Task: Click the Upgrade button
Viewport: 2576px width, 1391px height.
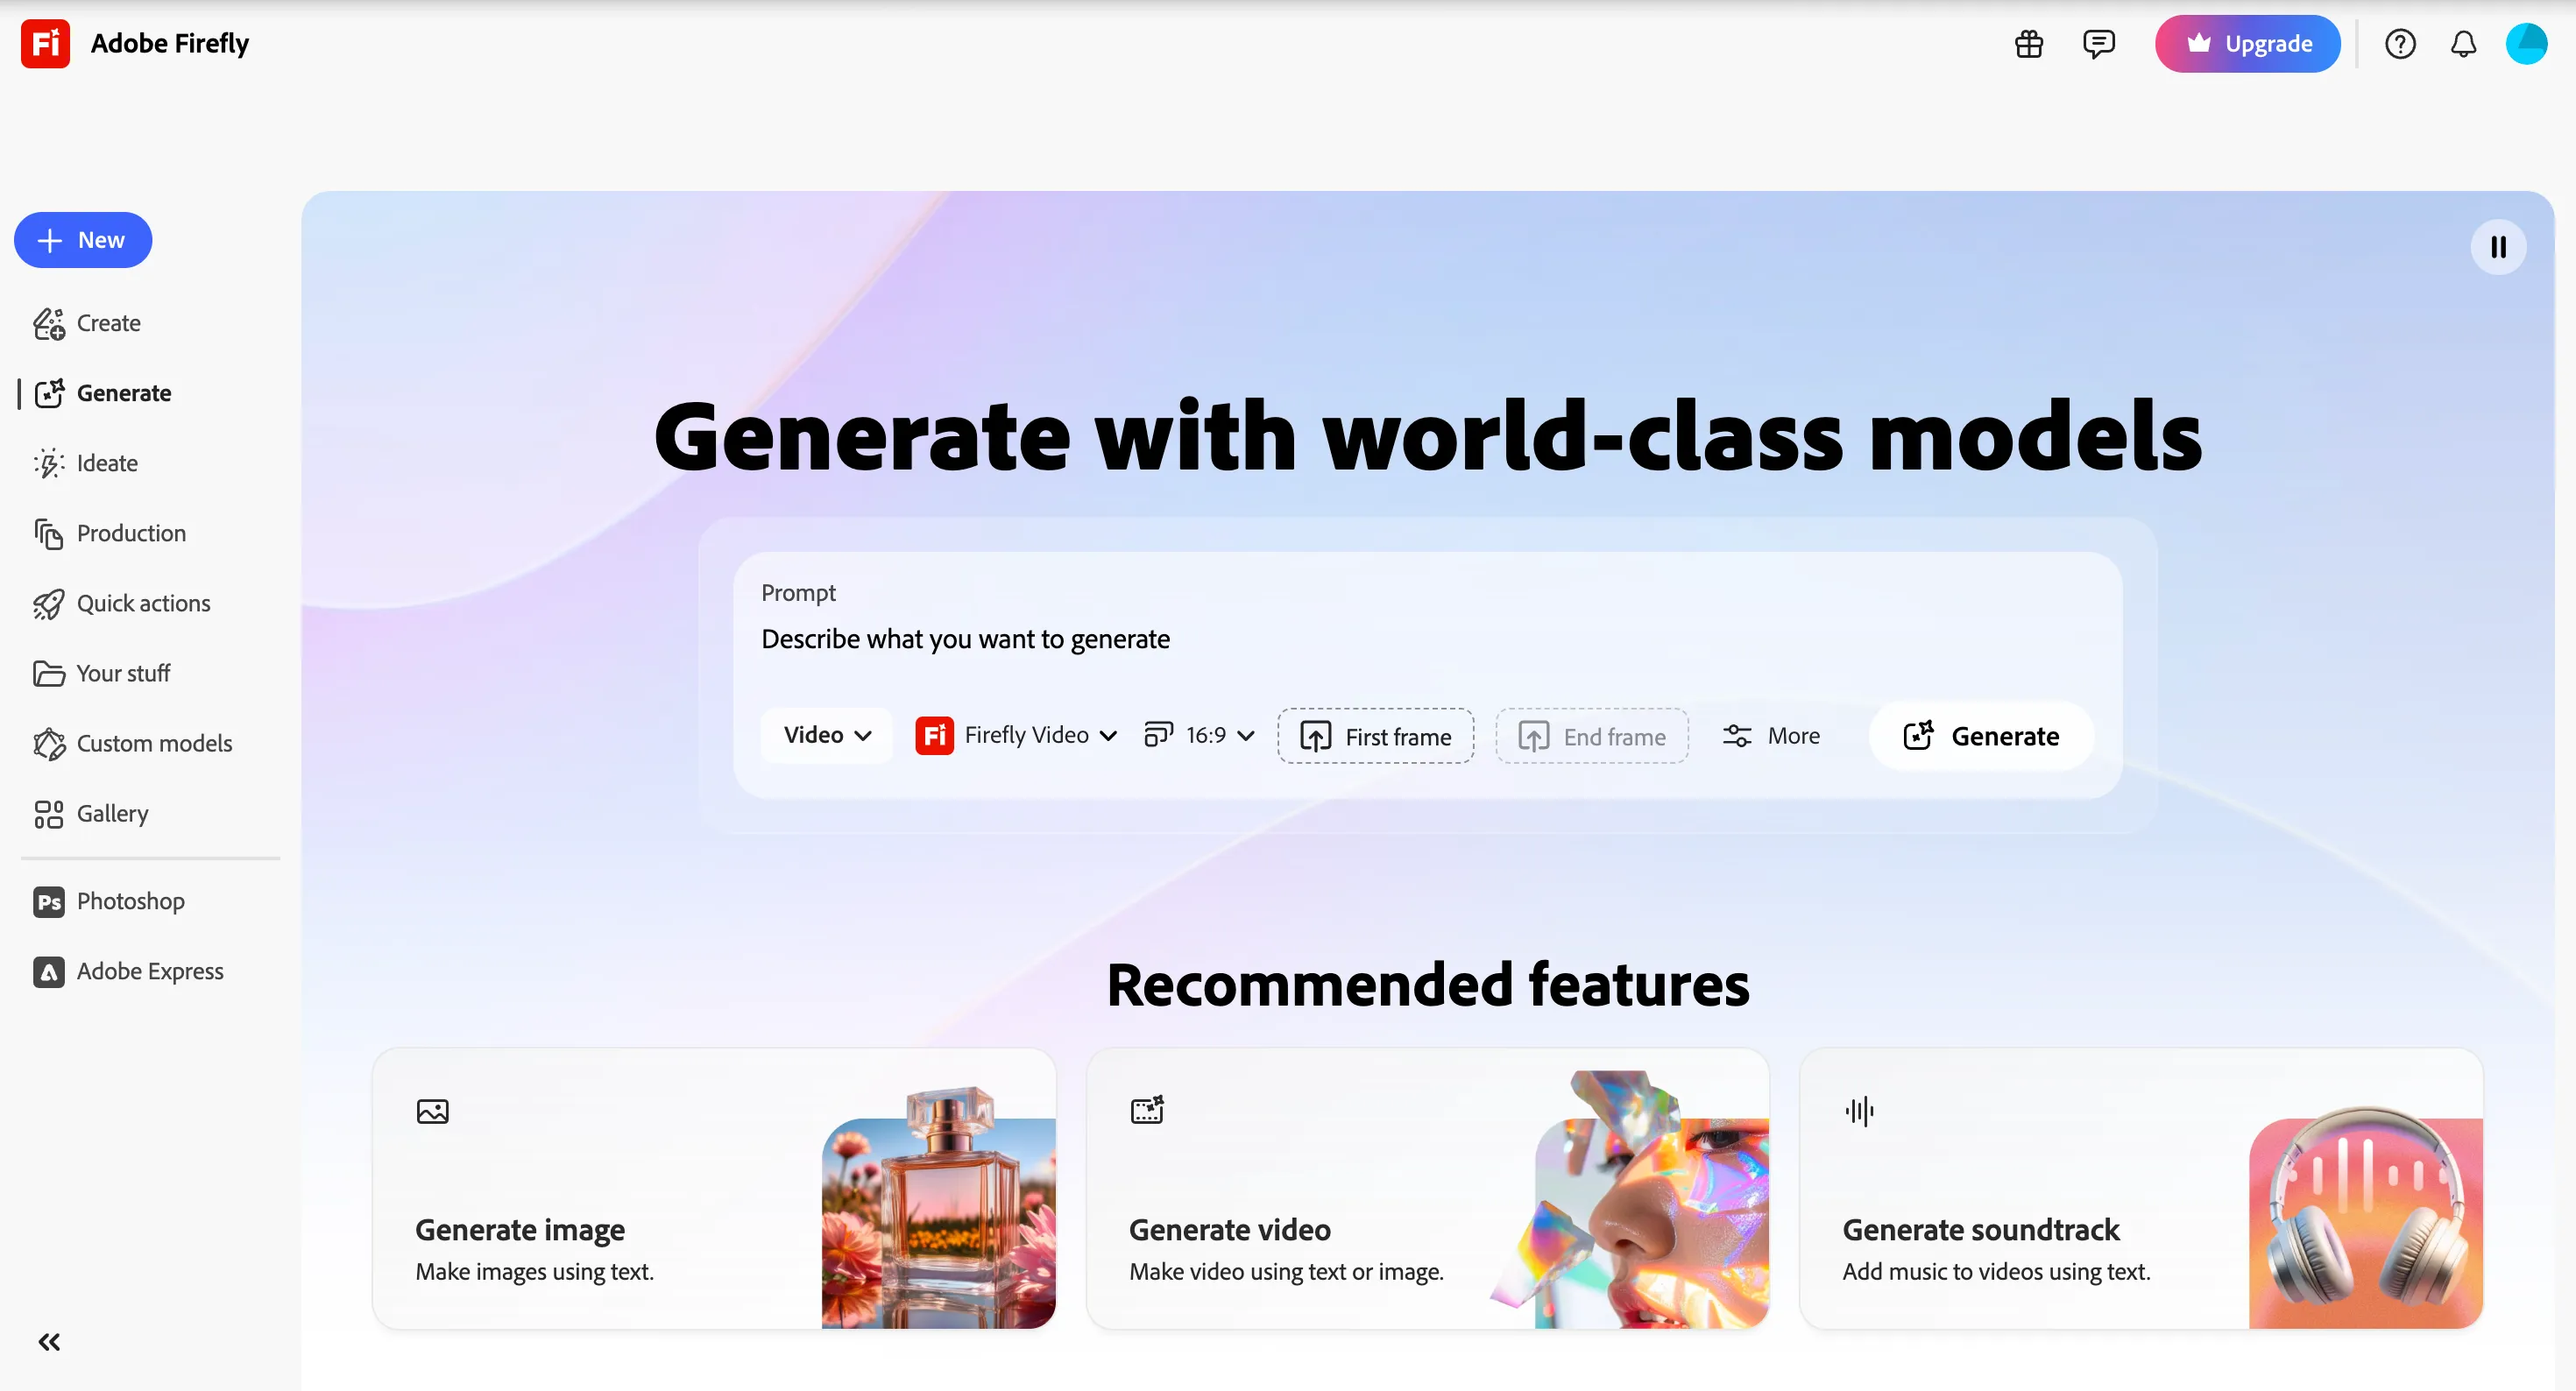Action: click(2247, 44)
